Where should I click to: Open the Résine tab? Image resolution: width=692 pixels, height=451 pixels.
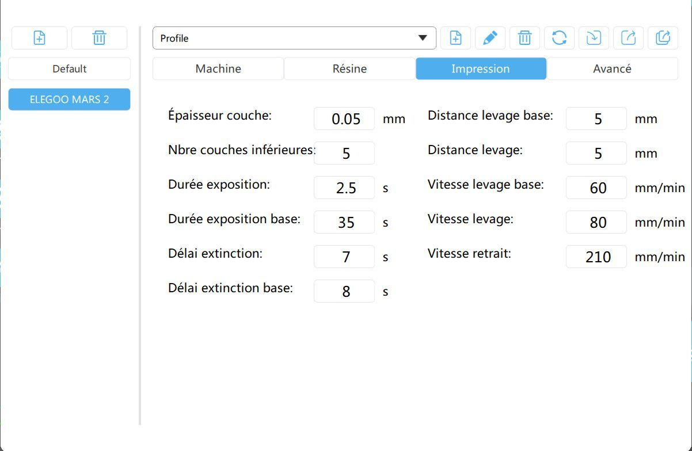tap(349, 68)
